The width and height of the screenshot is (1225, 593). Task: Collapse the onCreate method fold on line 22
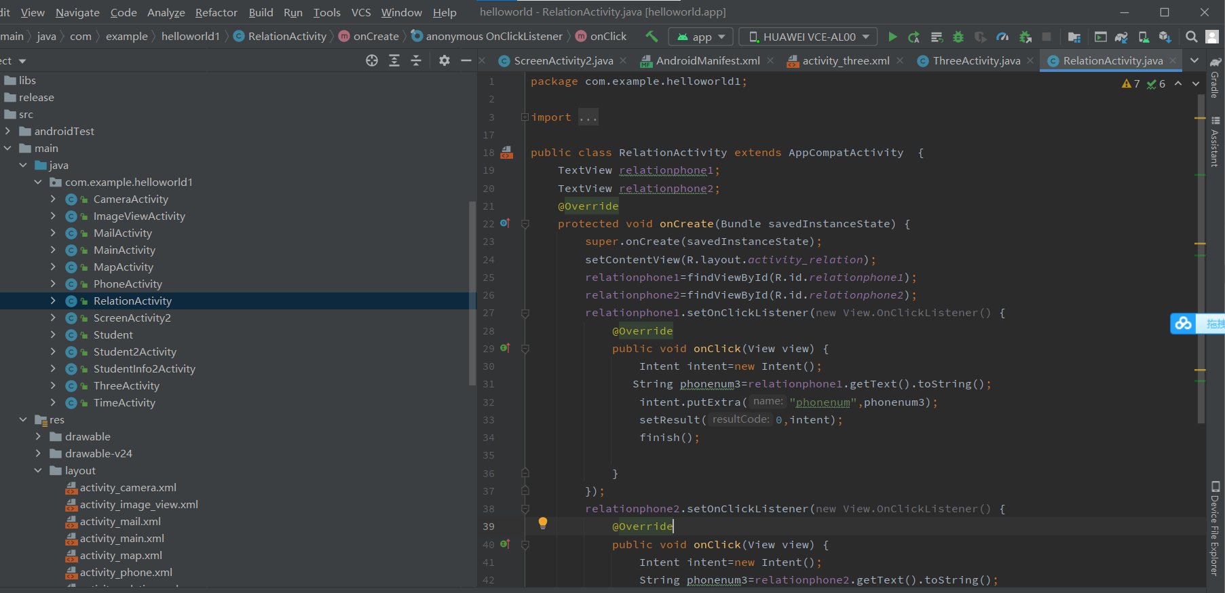point(525,223)
